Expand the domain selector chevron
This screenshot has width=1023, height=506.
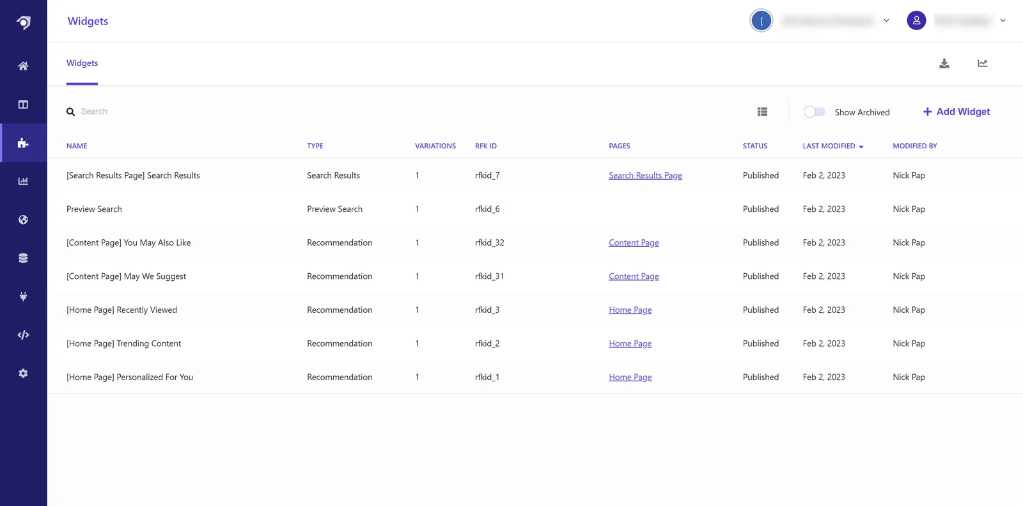coord(886,20)
